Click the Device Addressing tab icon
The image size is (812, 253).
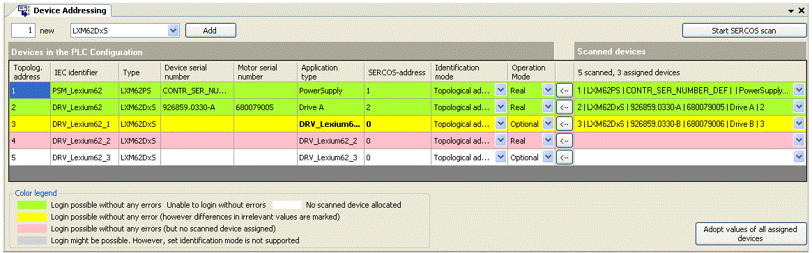(x=23, y=10)
